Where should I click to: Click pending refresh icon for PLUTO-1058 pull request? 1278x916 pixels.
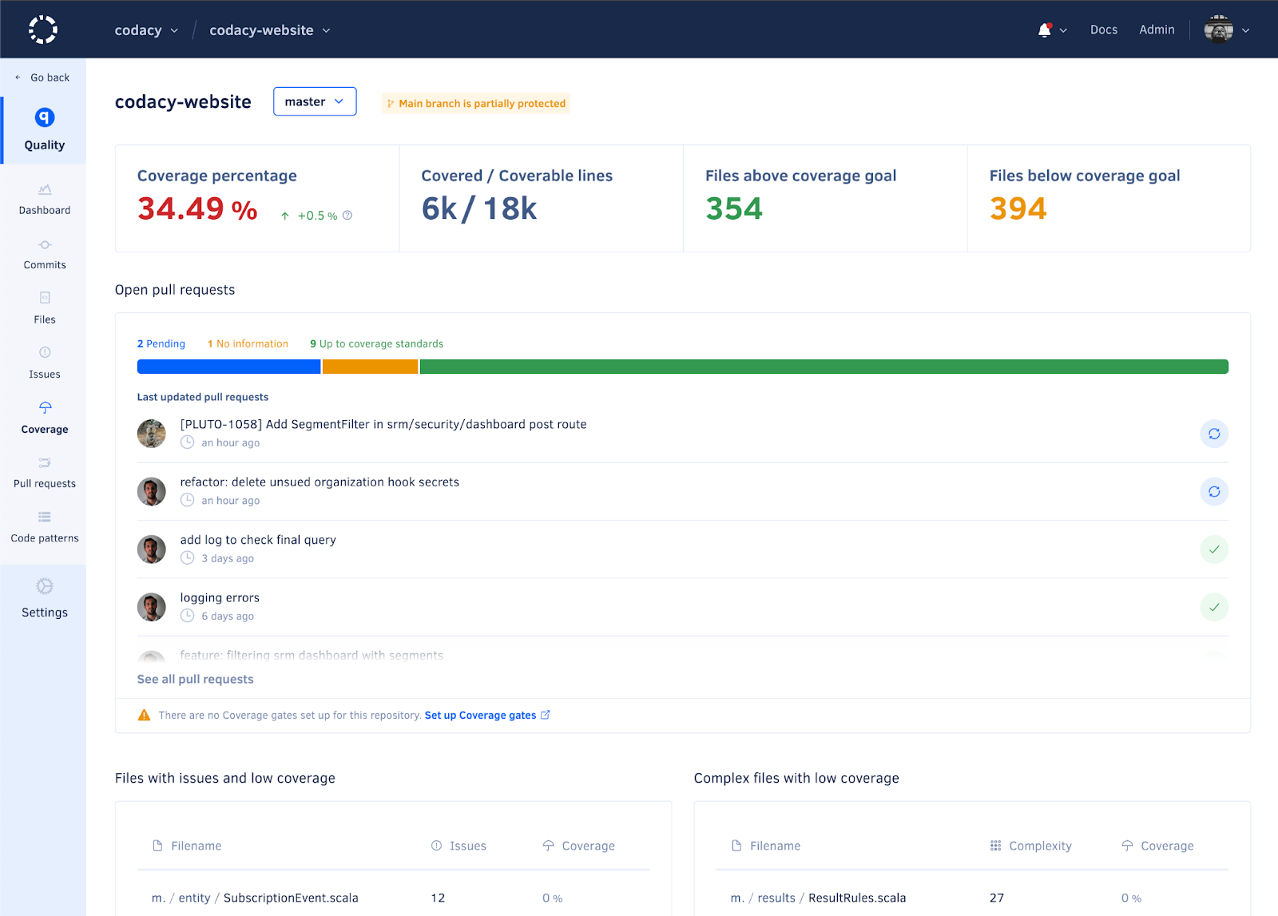(x=1214, y=434)
